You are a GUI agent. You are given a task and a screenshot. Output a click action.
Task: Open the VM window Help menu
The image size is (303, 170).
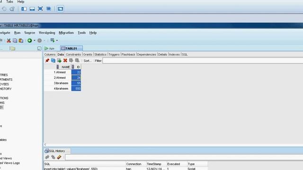point(21,2)
